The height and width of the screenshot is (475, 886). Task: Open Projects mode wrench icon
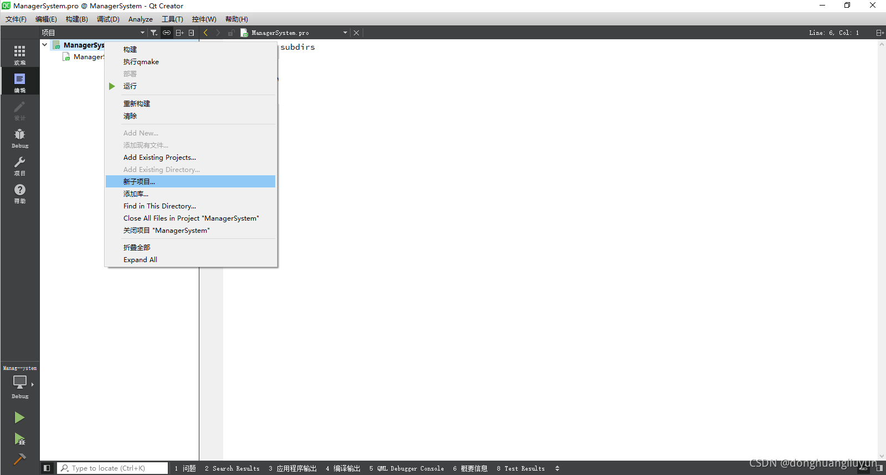click(20, 165)
